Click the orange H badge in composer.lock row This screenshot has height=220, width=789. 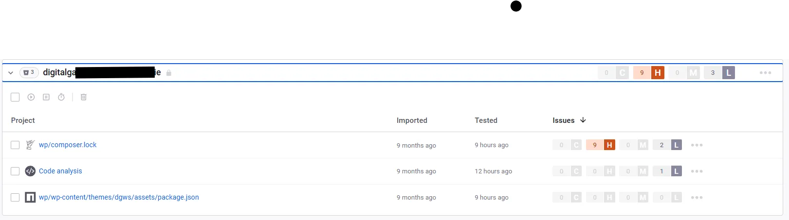609,145
